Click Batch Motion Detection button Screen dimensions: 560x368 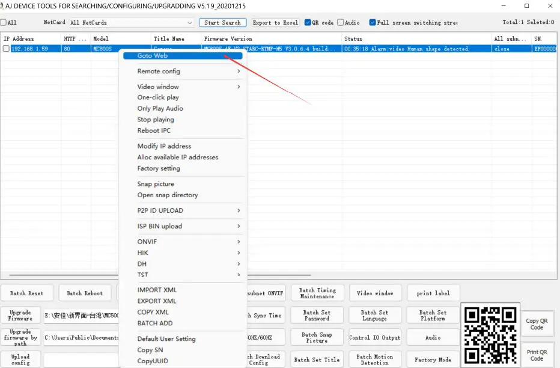375,360
